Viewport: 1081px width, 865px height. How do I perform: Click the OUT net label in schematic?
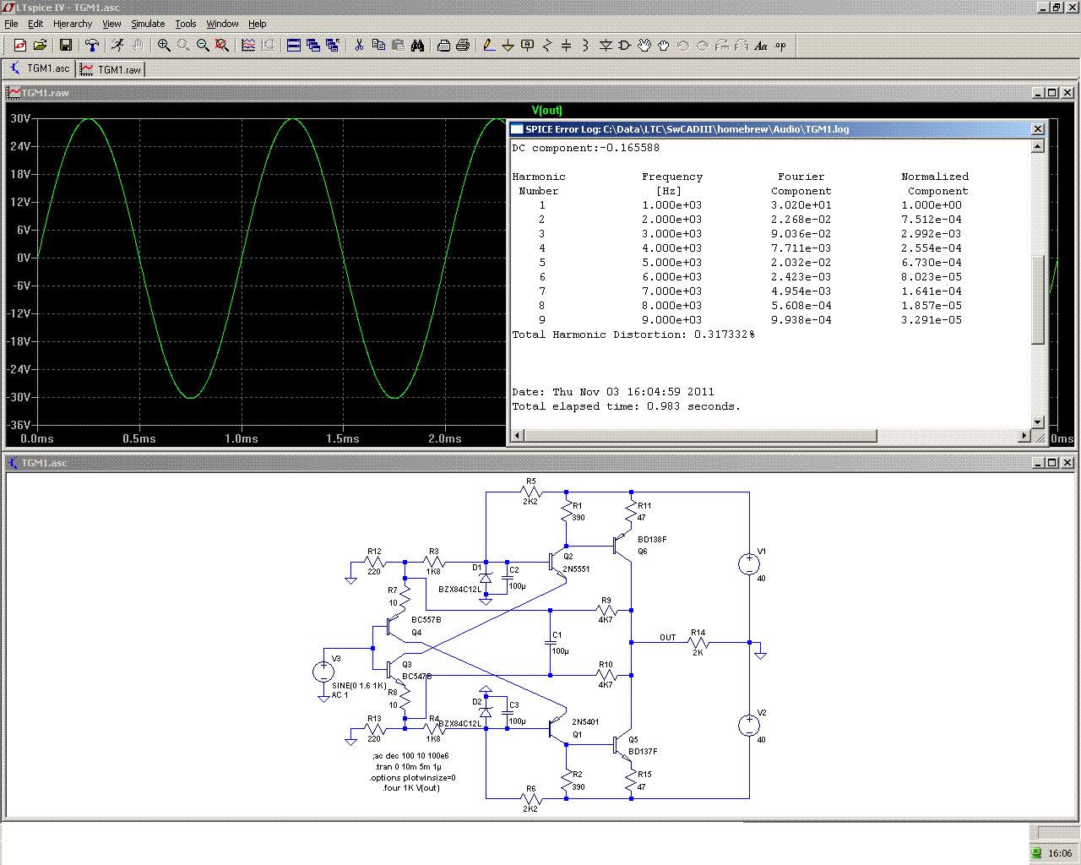click(x=668, y=637)
